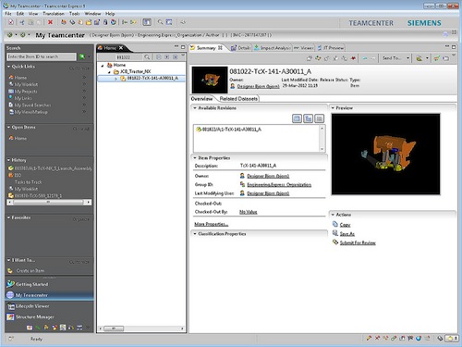Click the second view-style button in Available Revisions

[x=309, y=118]
